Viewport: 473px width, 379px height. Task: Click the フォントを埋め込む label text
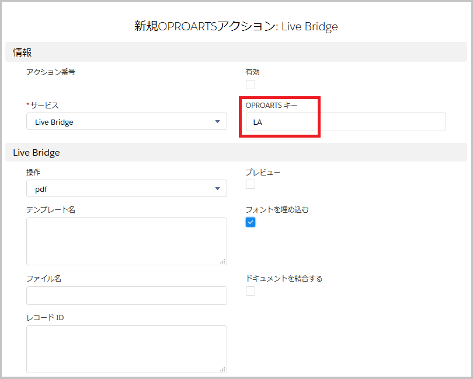click(x=277, y=210)
